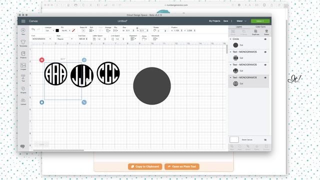
Task: Select the Text tool
Action: [23, 77]
